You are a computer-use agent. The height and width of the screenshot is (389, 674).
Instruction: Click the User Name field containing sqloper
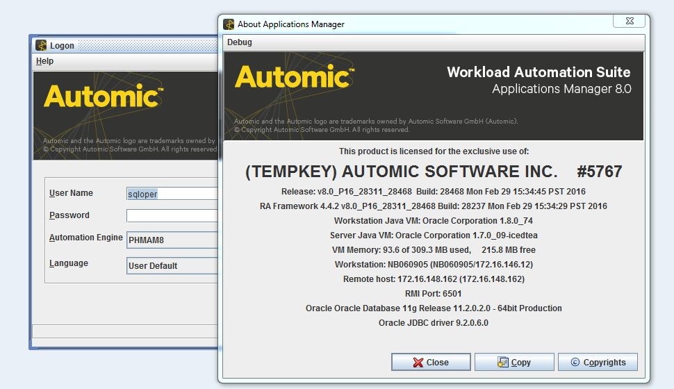pyautogui.click(x=172, y=194)
